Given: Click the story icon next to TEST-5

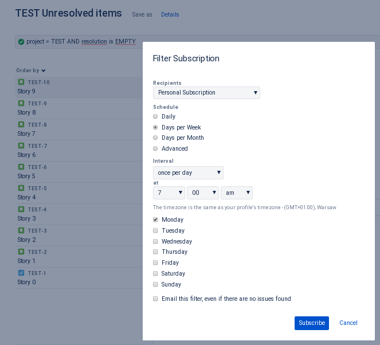Looking at the screenshot, I should (x=21, y=188).
